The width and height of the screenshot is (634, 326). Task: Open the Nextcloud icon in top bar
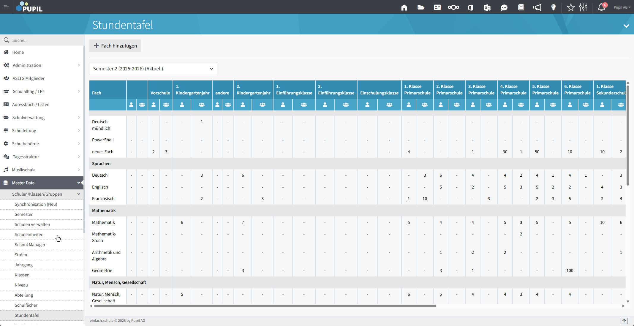tap(453, 7)
